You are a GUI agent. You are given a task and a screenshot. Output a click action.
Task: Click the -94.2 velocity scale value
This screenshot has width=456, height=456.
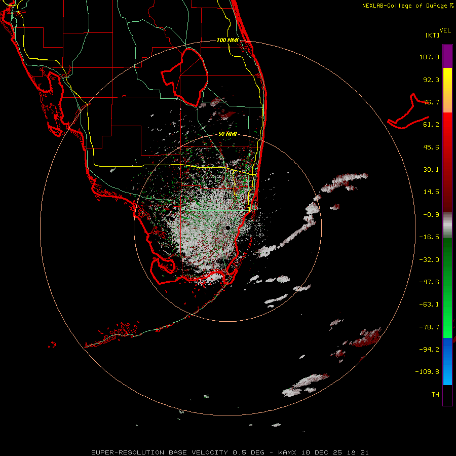point(429,350)
